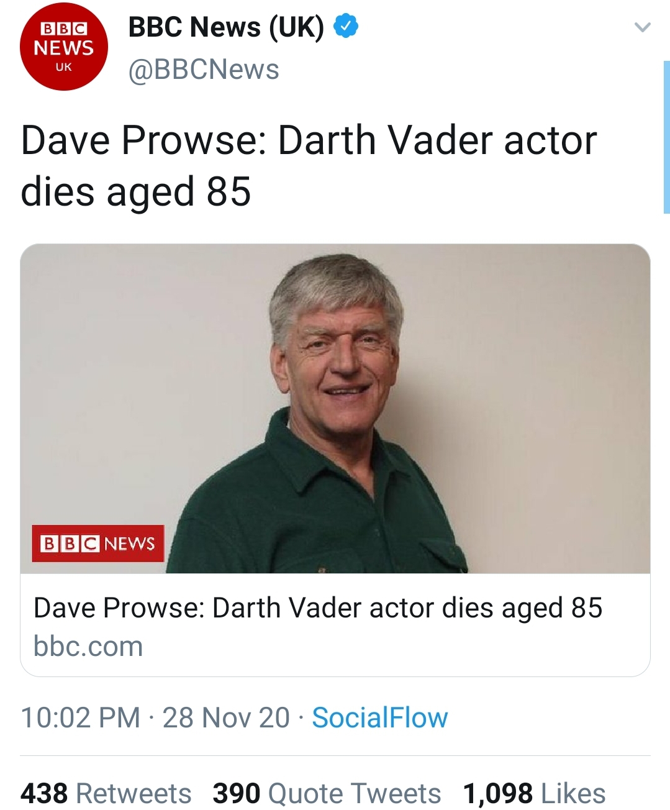Viewport: 670px width, 810px height.
Task: Click the small UK label in the avatar
Action: [64, 67]
